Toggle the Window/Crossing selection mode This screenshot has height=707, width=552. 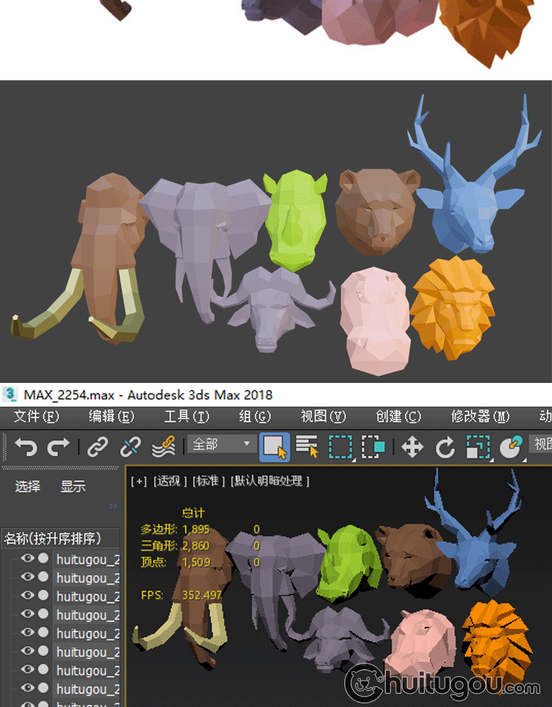coord(374,446)
